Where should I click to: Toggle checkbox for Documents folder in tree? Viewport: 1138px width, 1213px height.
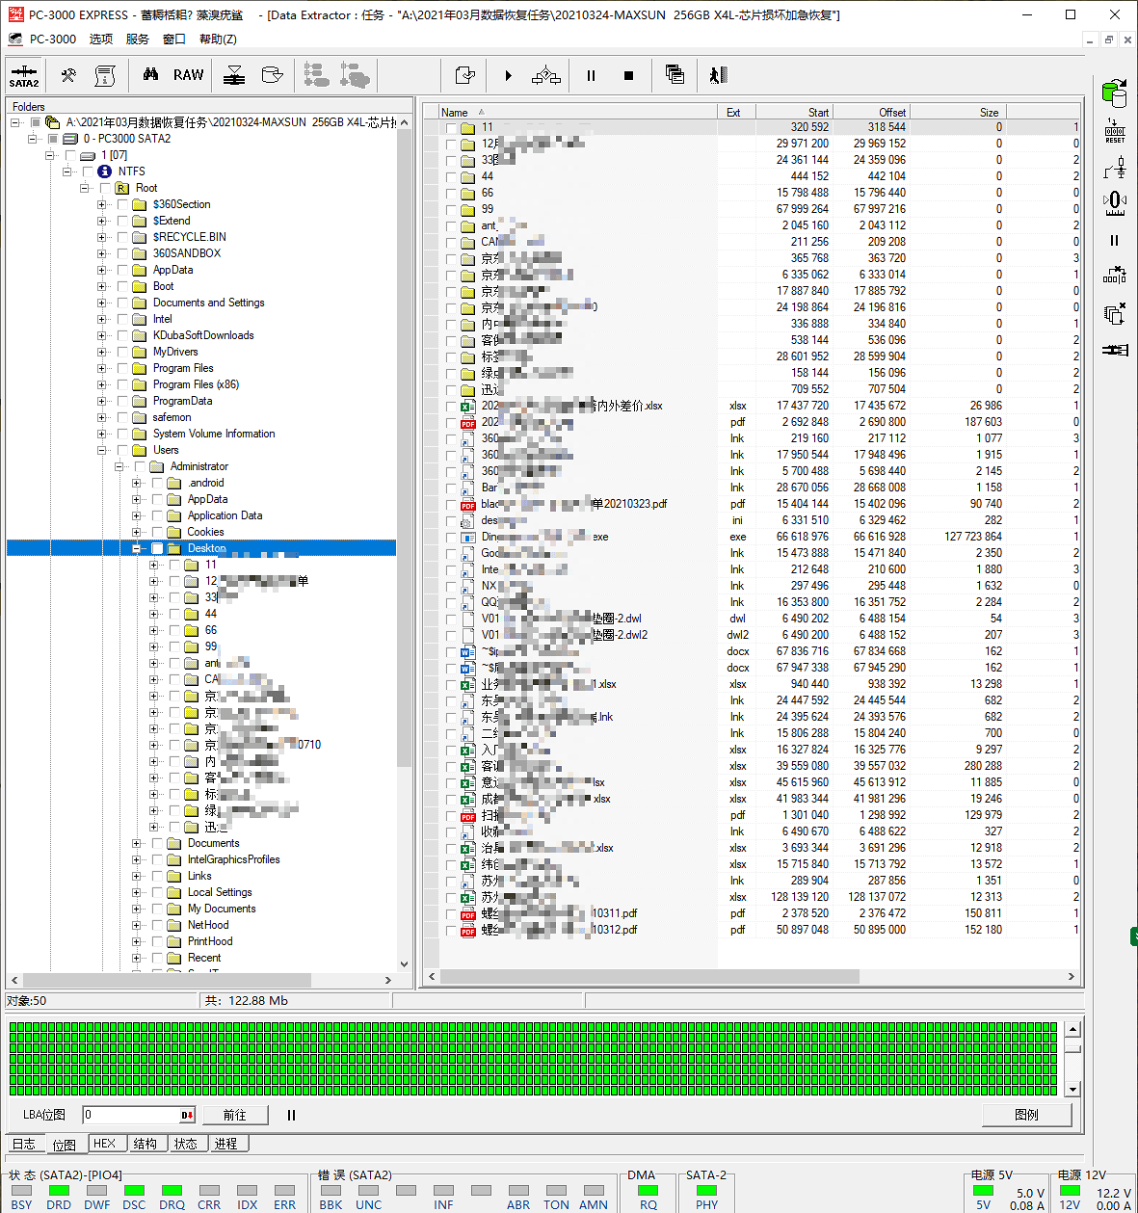(157, 843)
